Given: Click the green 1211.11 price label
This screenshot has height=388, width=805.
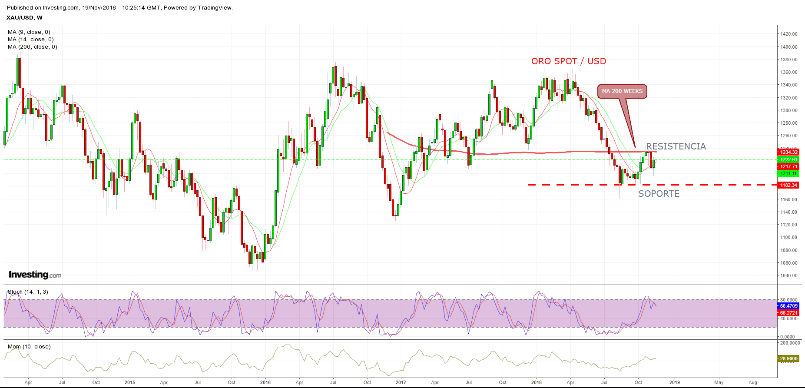Looking at the screenshot, I should (788, 174).
